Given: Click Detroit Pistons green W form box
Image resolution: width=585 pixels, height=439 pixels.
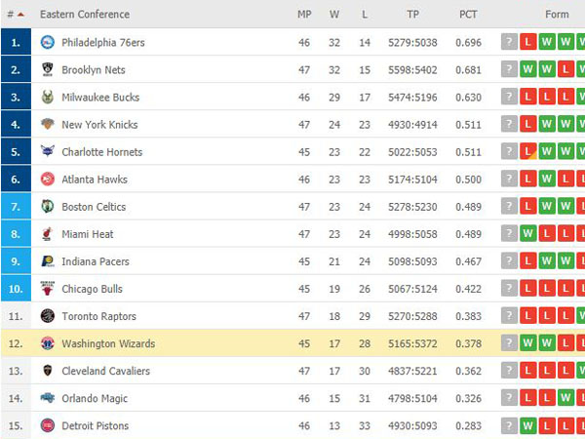Looking at the screenshot, I should 527,425.
